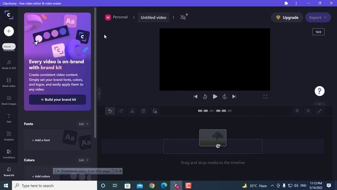Open Microsoft Store on taskbar
The height and width of the screenshot is (190, 337).
coord(127,185)
